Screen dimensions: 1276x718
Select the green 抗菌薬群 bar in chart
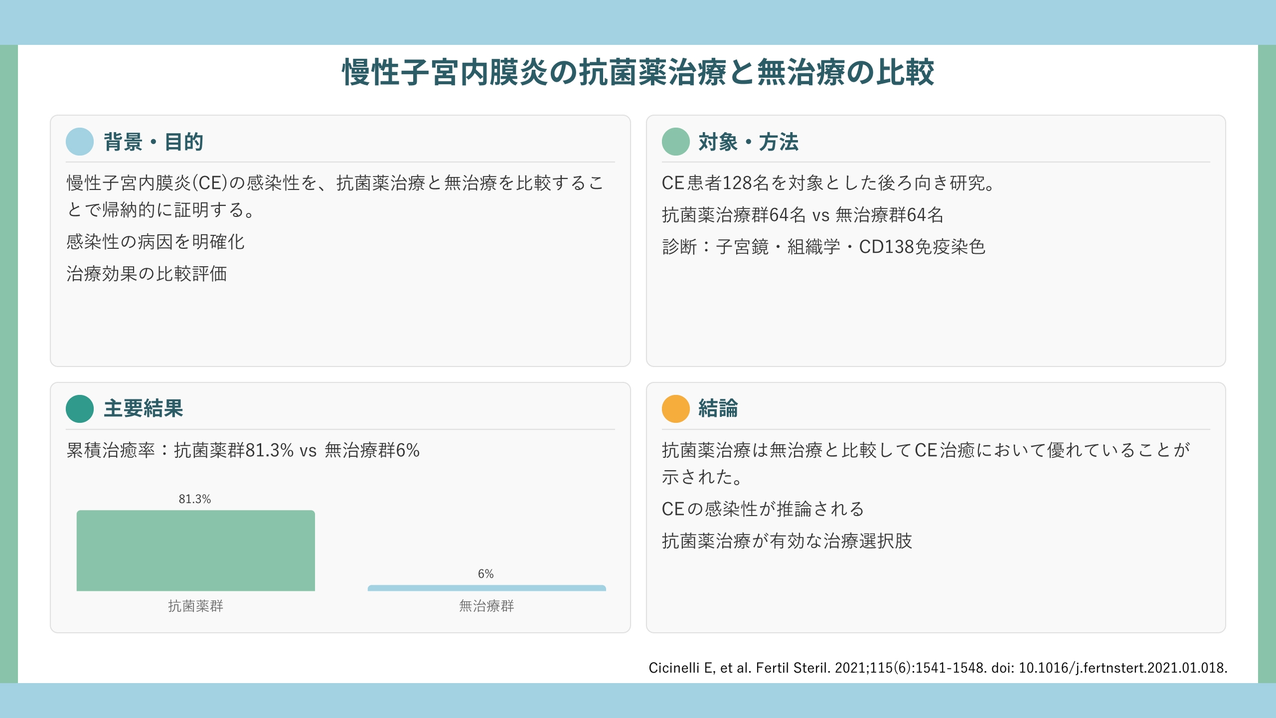(x=195, y=550)
